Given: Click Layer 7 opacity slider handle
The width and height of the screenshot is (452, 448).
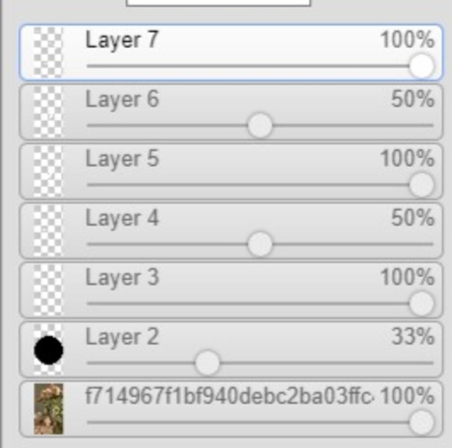Looking at the screenshot, I should [422, 66].
